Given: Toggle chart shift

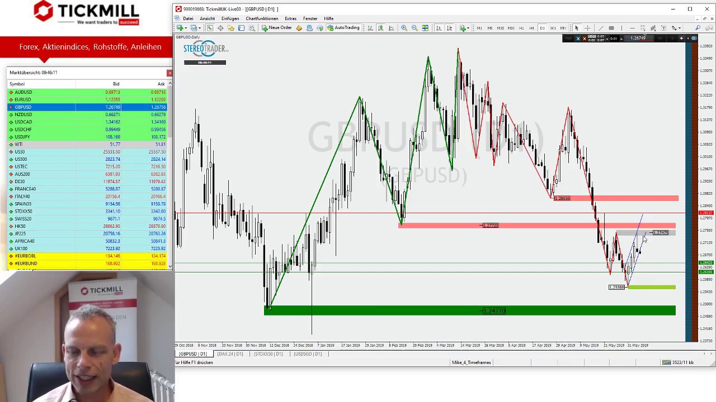Looking at the screenshot, I should click(449, 28).
